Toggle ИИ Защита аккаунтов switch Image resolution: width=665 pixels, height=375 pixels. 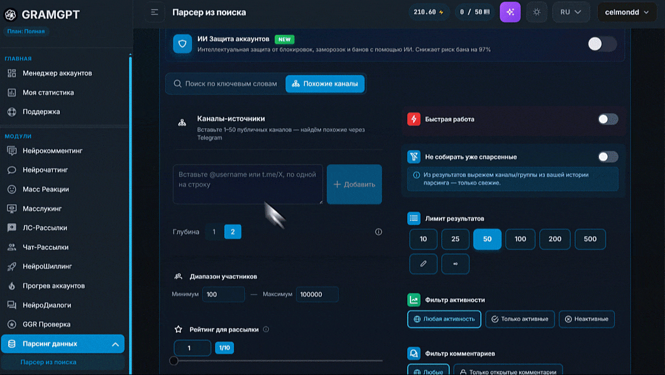coord(602,43)
